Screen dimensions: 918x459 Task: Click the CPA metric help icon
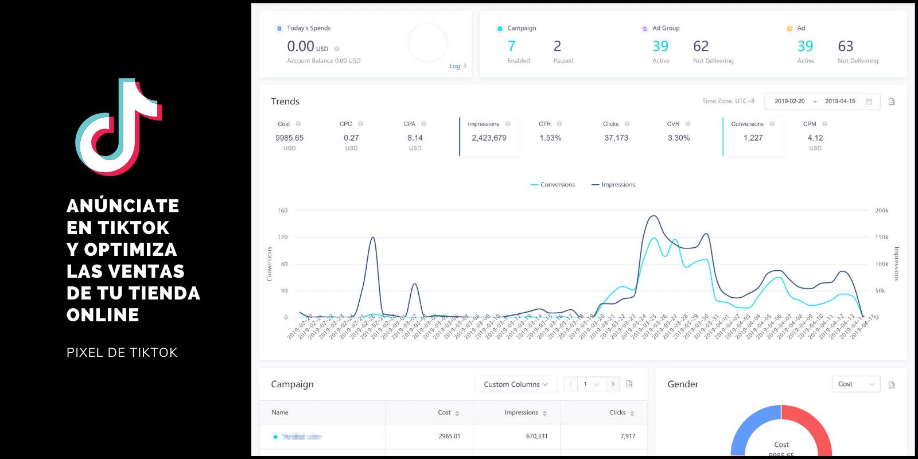click(x=423, y=124)
